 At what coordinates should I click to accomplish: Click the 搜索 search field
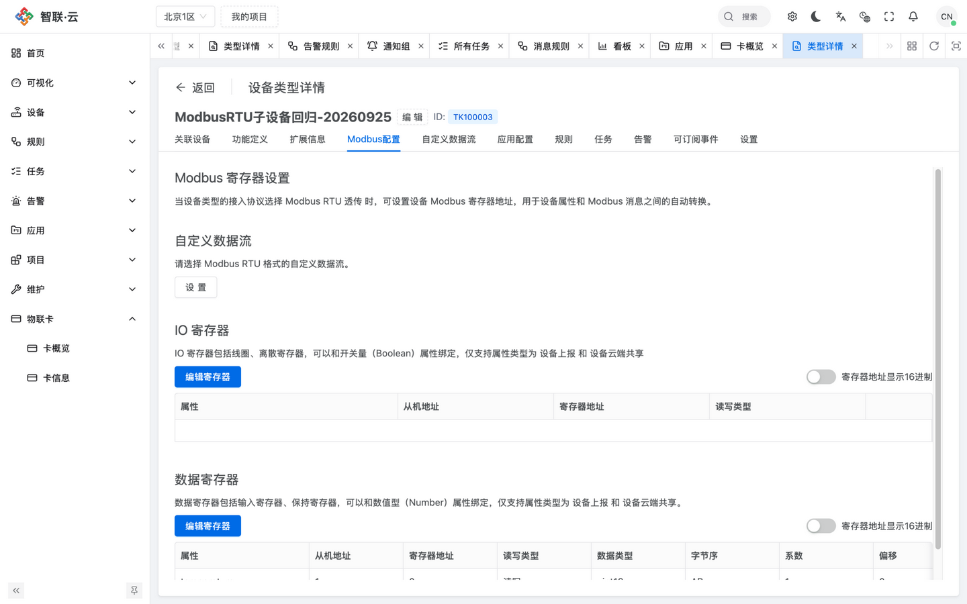point(744,17)
